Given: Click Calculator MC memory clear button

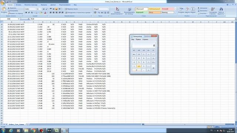Looking at the screenshot, I should pos(134,50).
